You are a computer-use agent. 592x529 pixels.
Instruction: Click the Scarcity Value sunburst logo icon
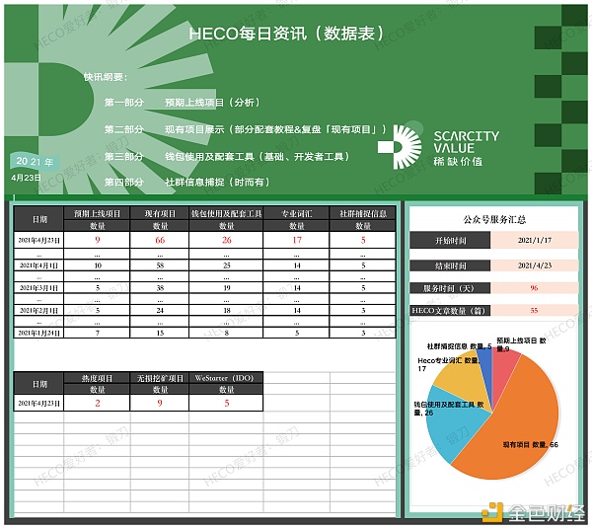point(400,146)
